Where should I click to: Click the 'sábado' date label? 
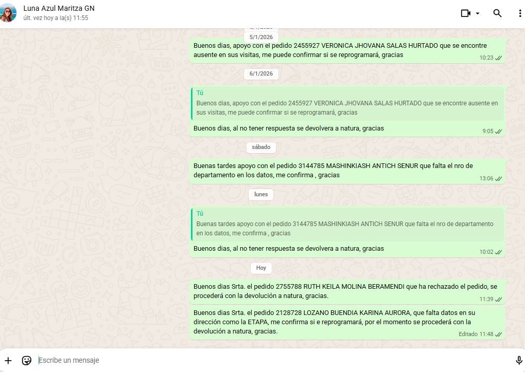261,147
